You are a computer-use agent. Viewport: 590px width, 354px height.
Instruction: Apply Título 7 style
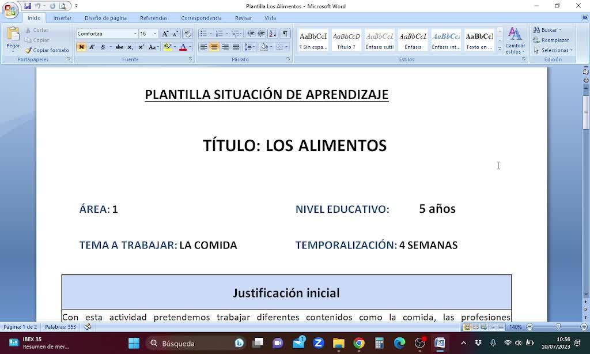tap(346, 40)
